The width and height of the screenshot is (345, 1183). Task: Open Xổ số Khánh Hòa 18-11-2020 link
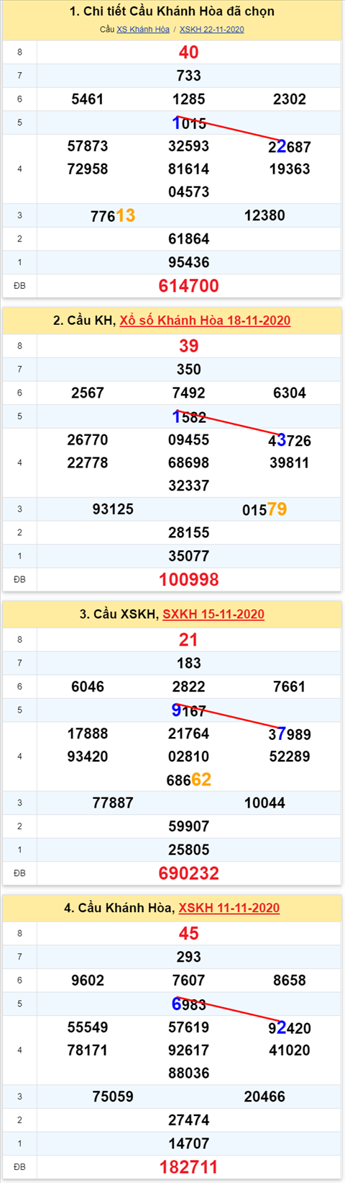point(205,321)
